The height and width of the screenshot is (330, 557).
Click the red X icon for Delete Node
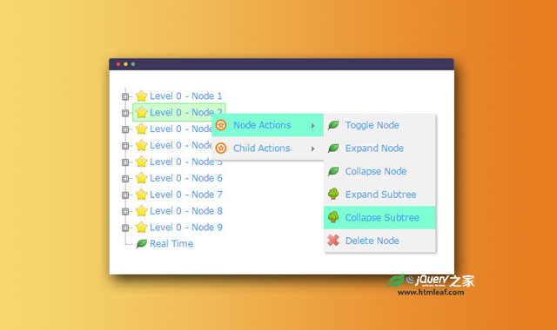pyautogui.click(x=333, y=241)
